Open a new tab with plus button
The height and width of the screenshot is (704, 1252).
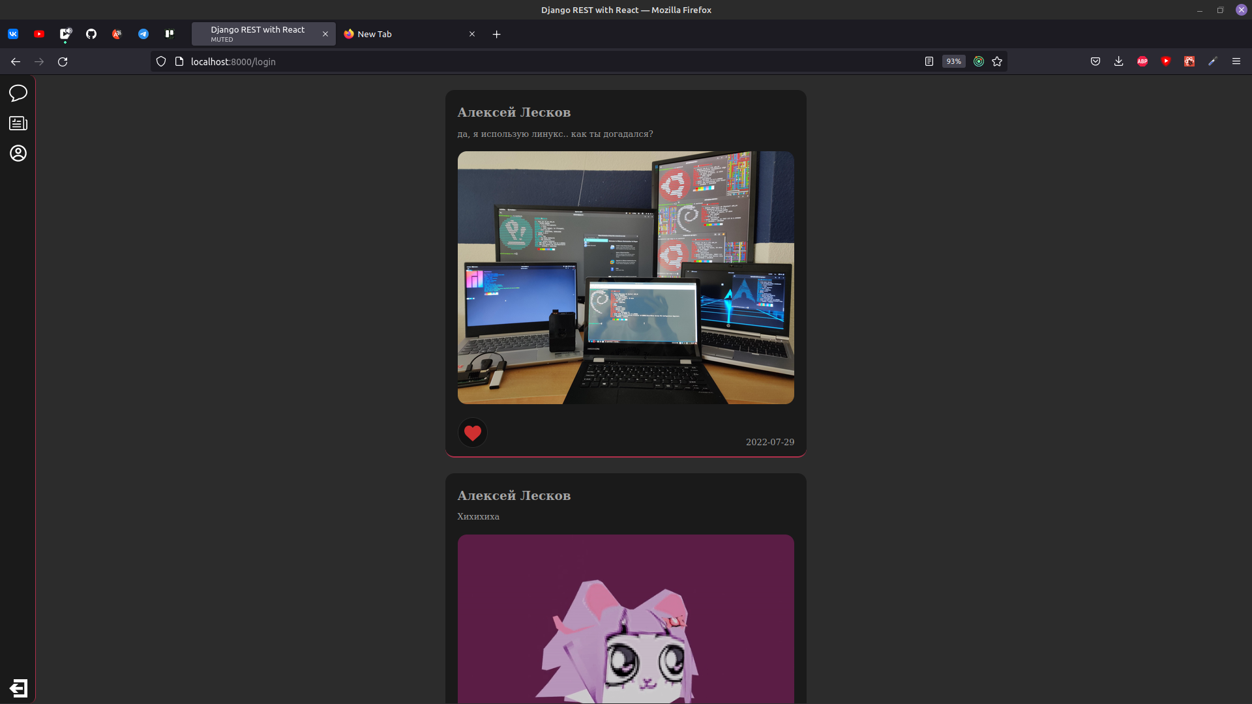pyautogui.click(x=496, y=34)
